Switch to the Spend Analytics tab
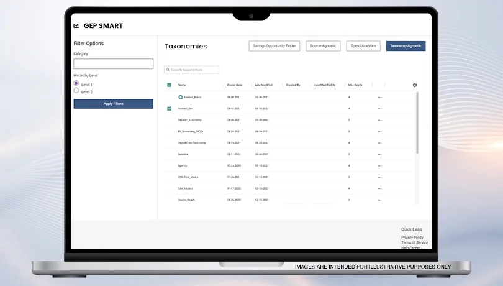This screenshot has width=503, height=286. click(363, 46)
